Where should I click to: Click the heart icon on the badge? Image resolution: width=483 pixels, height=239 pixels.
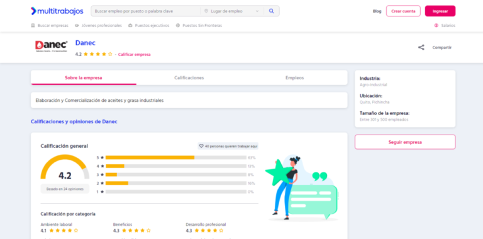click(201, 146)
